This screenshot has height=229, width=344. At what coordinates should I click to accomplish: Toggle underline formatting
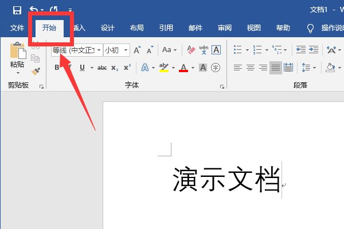(x=82, y=68)
